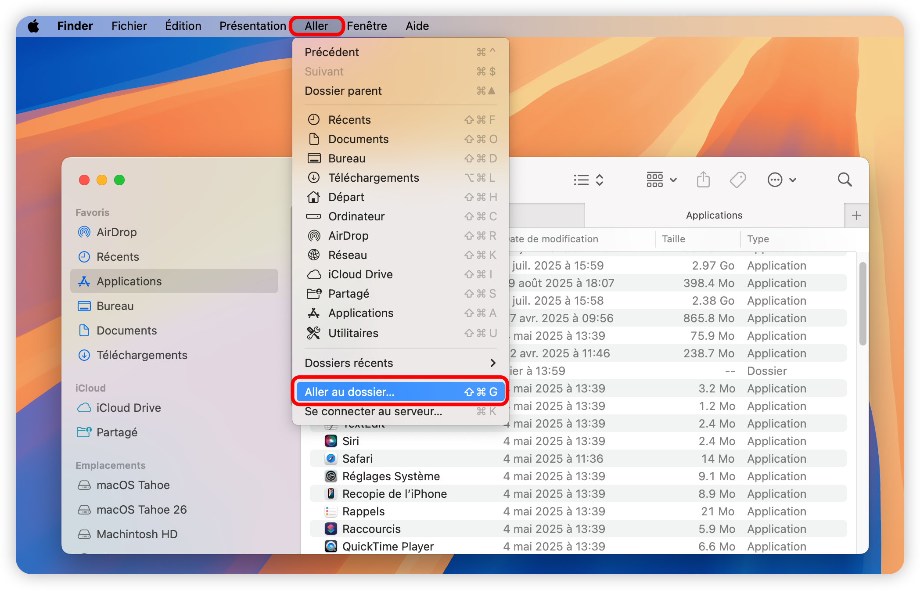Click the Ordinateur icon in the menu
The width and height of the screenshot is (920, 590).
click(313, 216)
